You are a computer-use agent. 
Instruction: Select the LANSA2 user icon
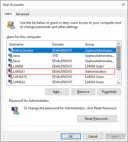coord(10,82)
